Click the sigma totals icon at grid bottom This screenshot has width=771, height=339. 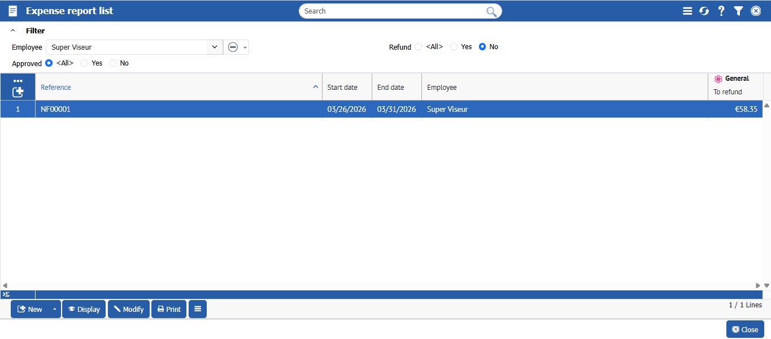pos(6,294)
